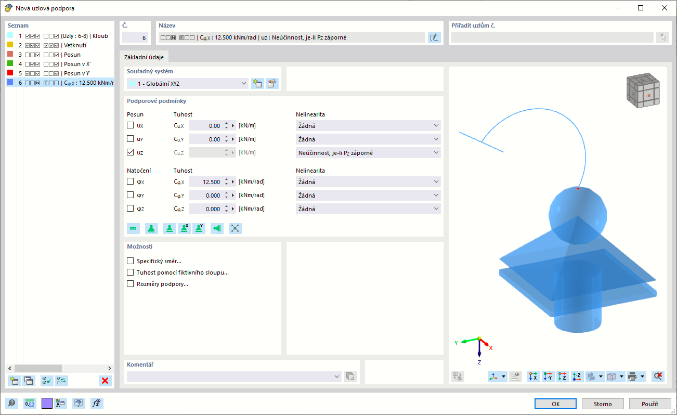Viewport: 677px width, 416px height.
Task: Click the Storno button
Action: tap(603, 404)
